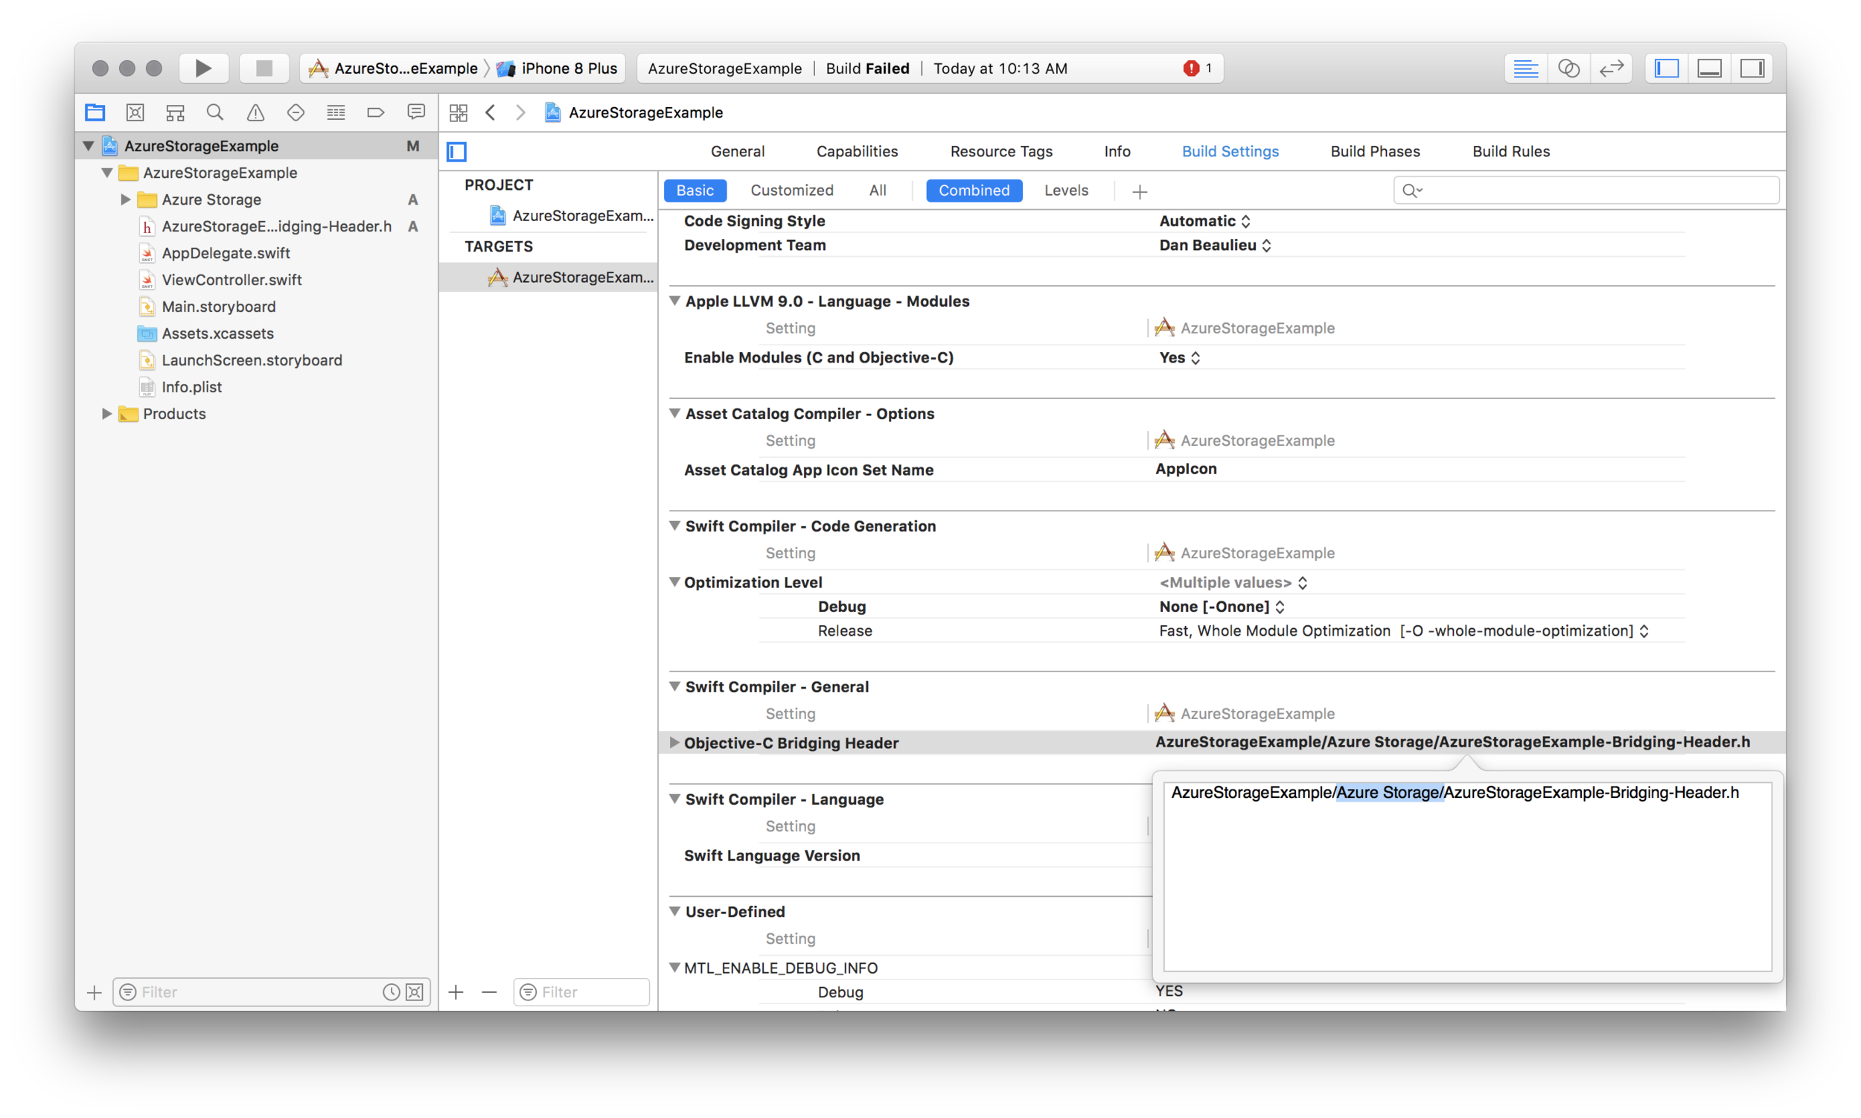Viewport: 1861px width, 1118px height.
Task: Filter by recently modified files clock icon
Action: tap(390, 992)
